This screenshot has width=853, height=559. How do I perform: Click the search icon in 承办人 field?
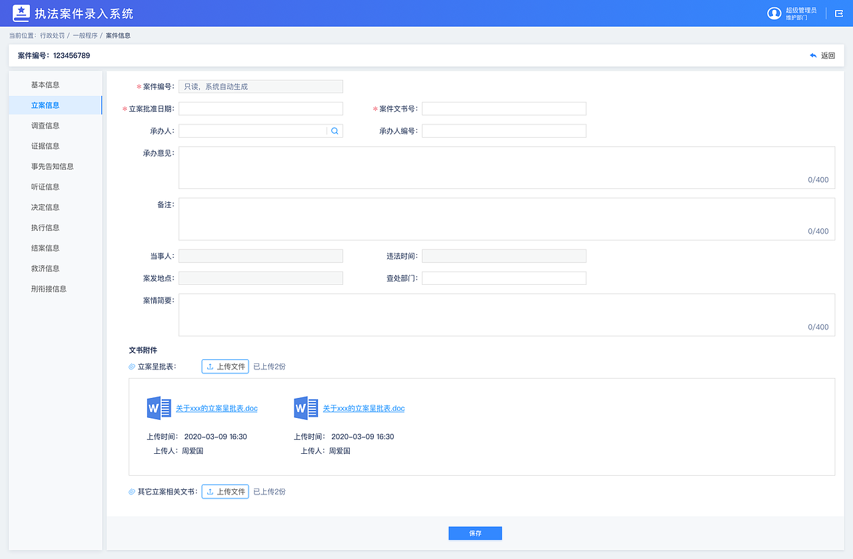coord(335,131)
